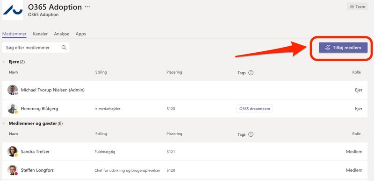This screenshot has width=374, height=181.
Task: Open the O365 Adoption team logo
Action: pos(13,9)
